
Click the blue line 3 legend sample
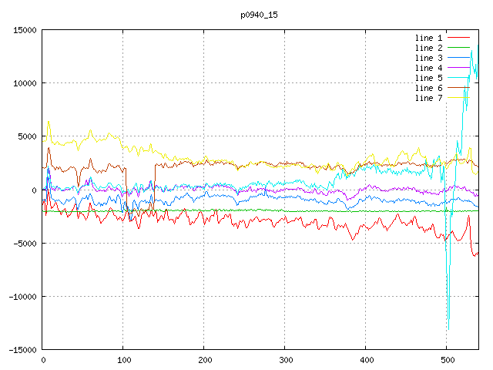(459, 58)
